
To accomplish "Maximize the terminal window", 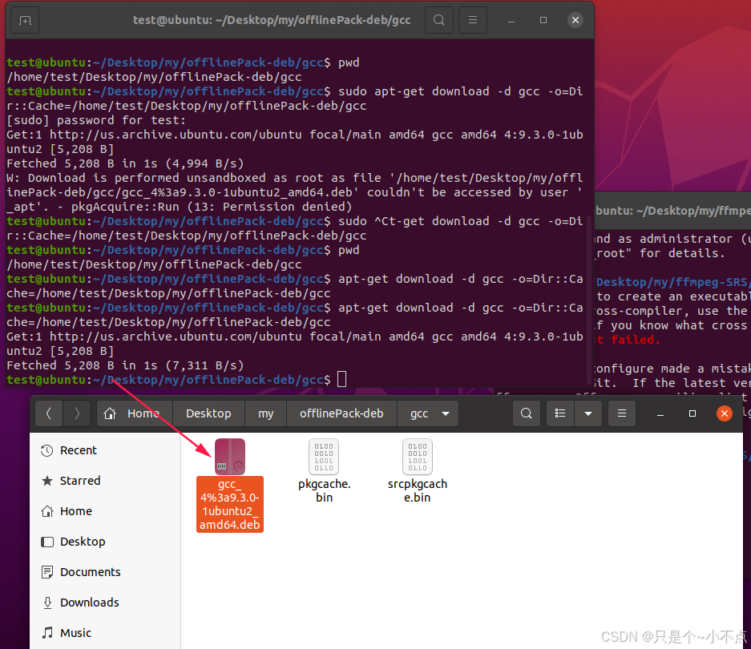I will (x=543, y=20).
